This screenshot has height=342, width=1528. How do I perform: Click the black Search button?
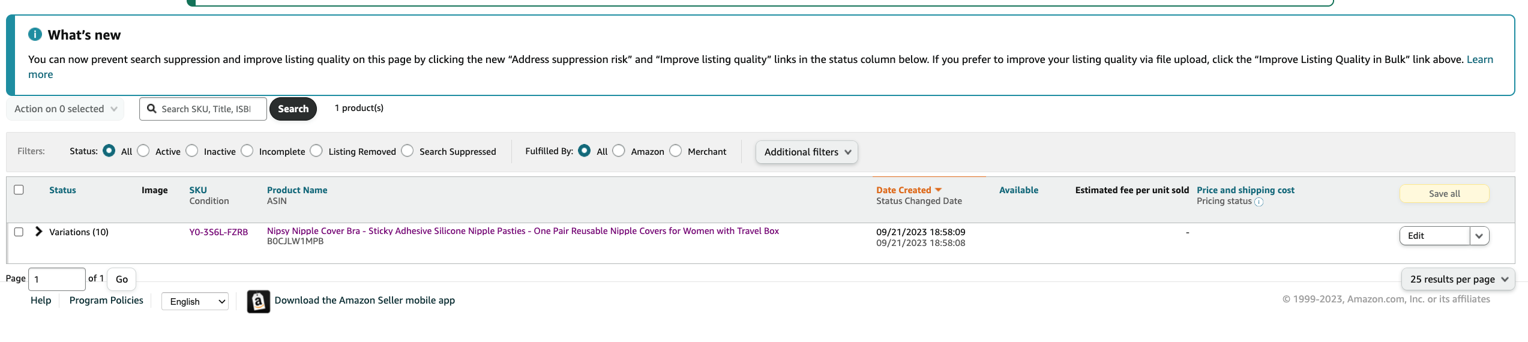[293, 109]
